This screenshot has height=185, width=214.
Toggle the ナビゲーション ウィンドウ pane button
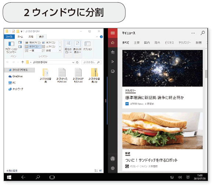point(11,47)
